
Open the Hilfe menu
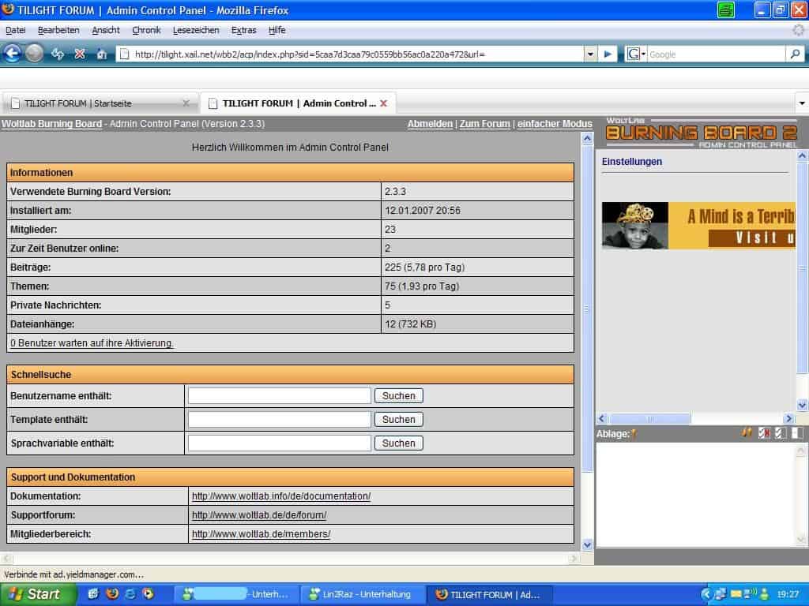click(x=277, y=31)
